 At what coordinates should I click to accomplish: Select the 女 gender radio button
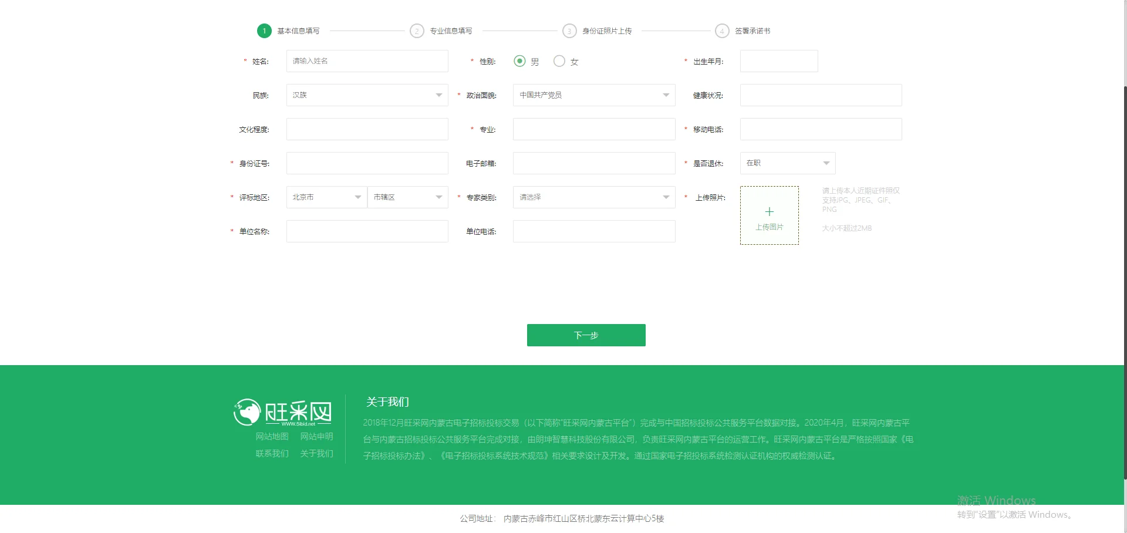(x=559, y=61)
